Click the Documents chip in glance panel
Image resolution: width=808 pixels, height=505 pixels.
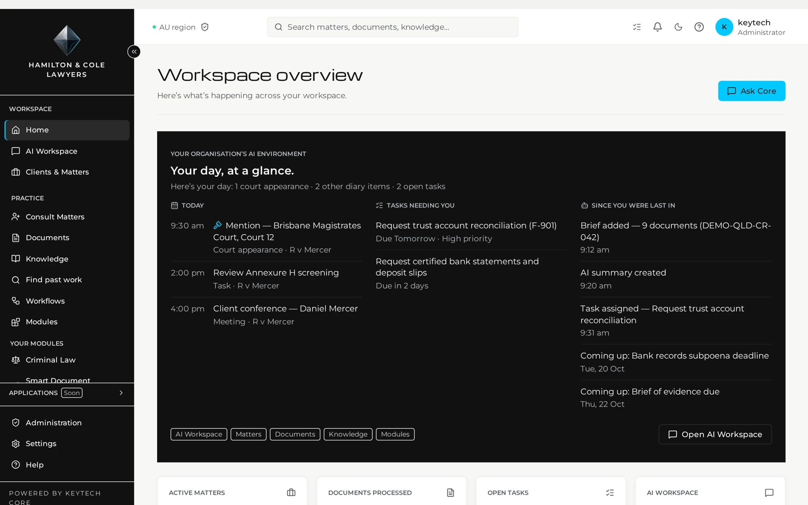click(x=295, y=434)
